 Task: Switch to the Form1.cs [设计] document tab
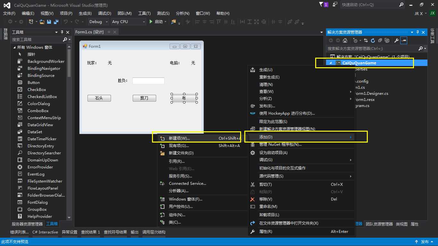pyautogui.click(x=89, y=32)
